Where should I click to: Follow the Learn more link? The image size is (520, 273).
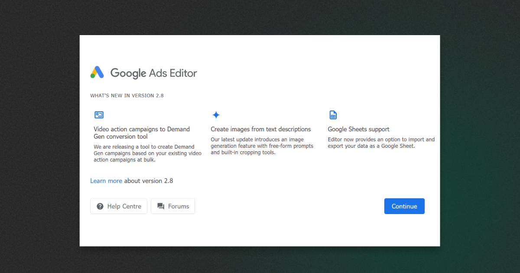pyautogui.click(x=106, y=181)
